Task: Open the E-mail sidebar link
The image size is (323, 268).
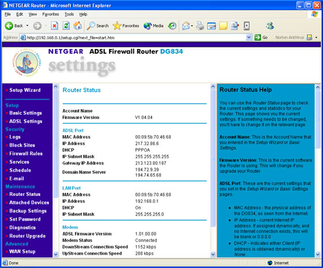Action: pos(17,178)
